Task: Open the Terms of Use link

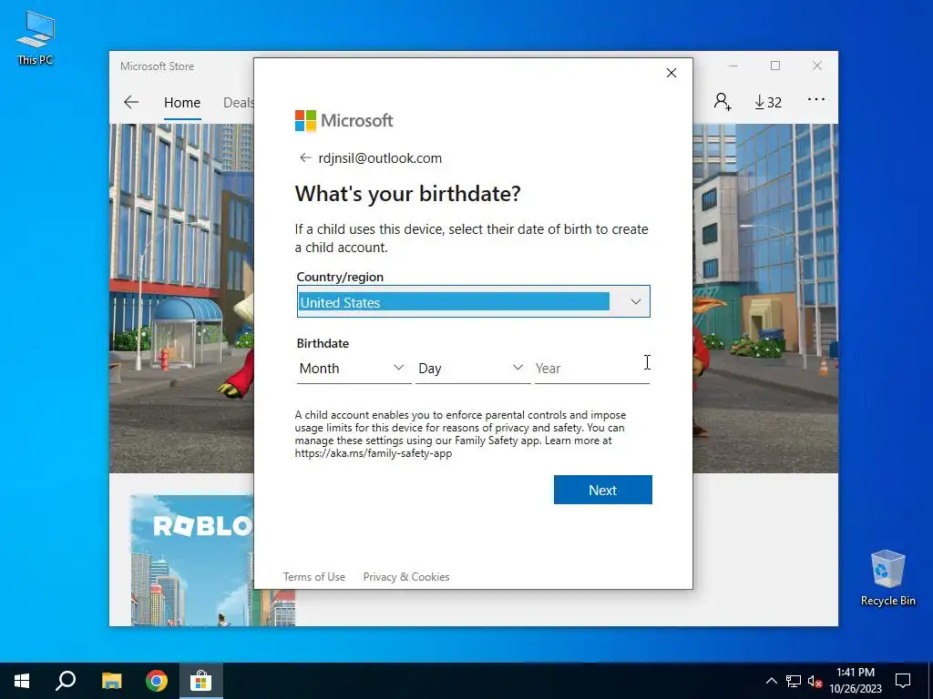Action: [x=314, y=576]
